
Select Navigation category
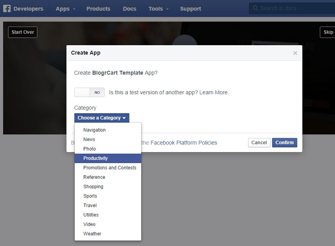(108, 130)
